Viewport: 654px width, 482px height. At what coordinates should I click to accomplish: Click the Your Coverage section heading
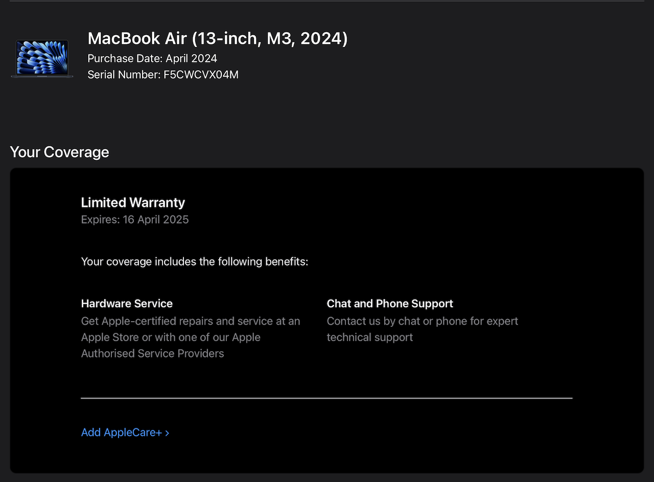coord(59,152)
